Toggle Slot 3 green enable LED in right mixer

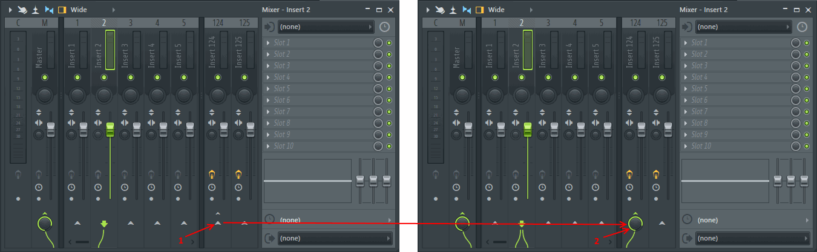[807, 66]
